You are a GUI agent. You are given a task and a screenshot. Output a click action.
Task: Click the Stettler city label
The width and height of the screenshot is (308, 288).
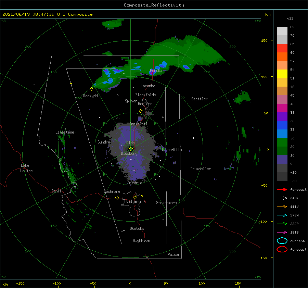click(x=200, y=99)
